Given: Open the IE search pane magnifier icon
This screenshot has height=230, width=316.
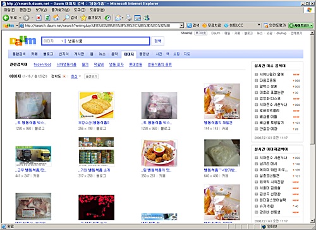Looking at the screenshot, I should [x=66, y=18].
